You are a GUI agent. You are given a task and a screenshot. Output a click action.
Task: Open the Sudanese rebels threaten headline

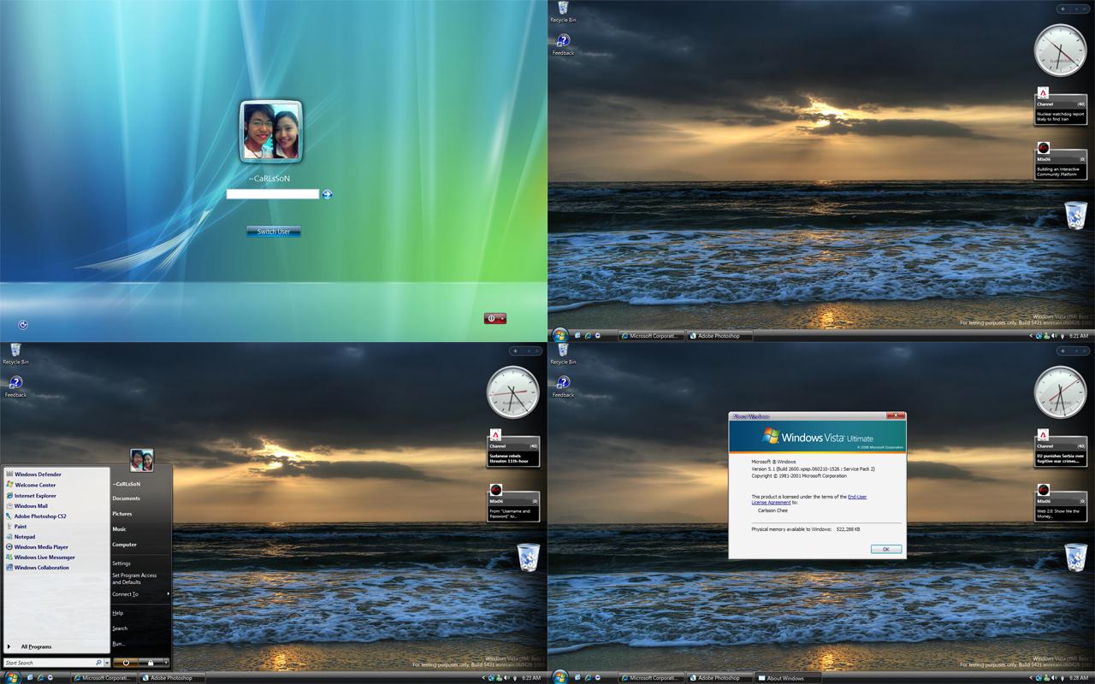(513, 458)
